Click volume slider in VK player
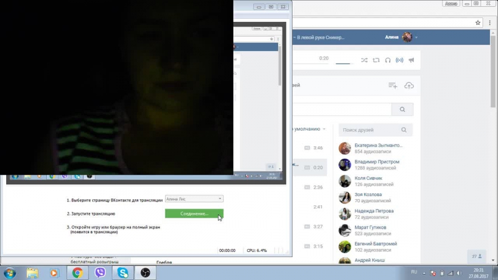Viewport: 498px width, 280px height. click(345, 63)
